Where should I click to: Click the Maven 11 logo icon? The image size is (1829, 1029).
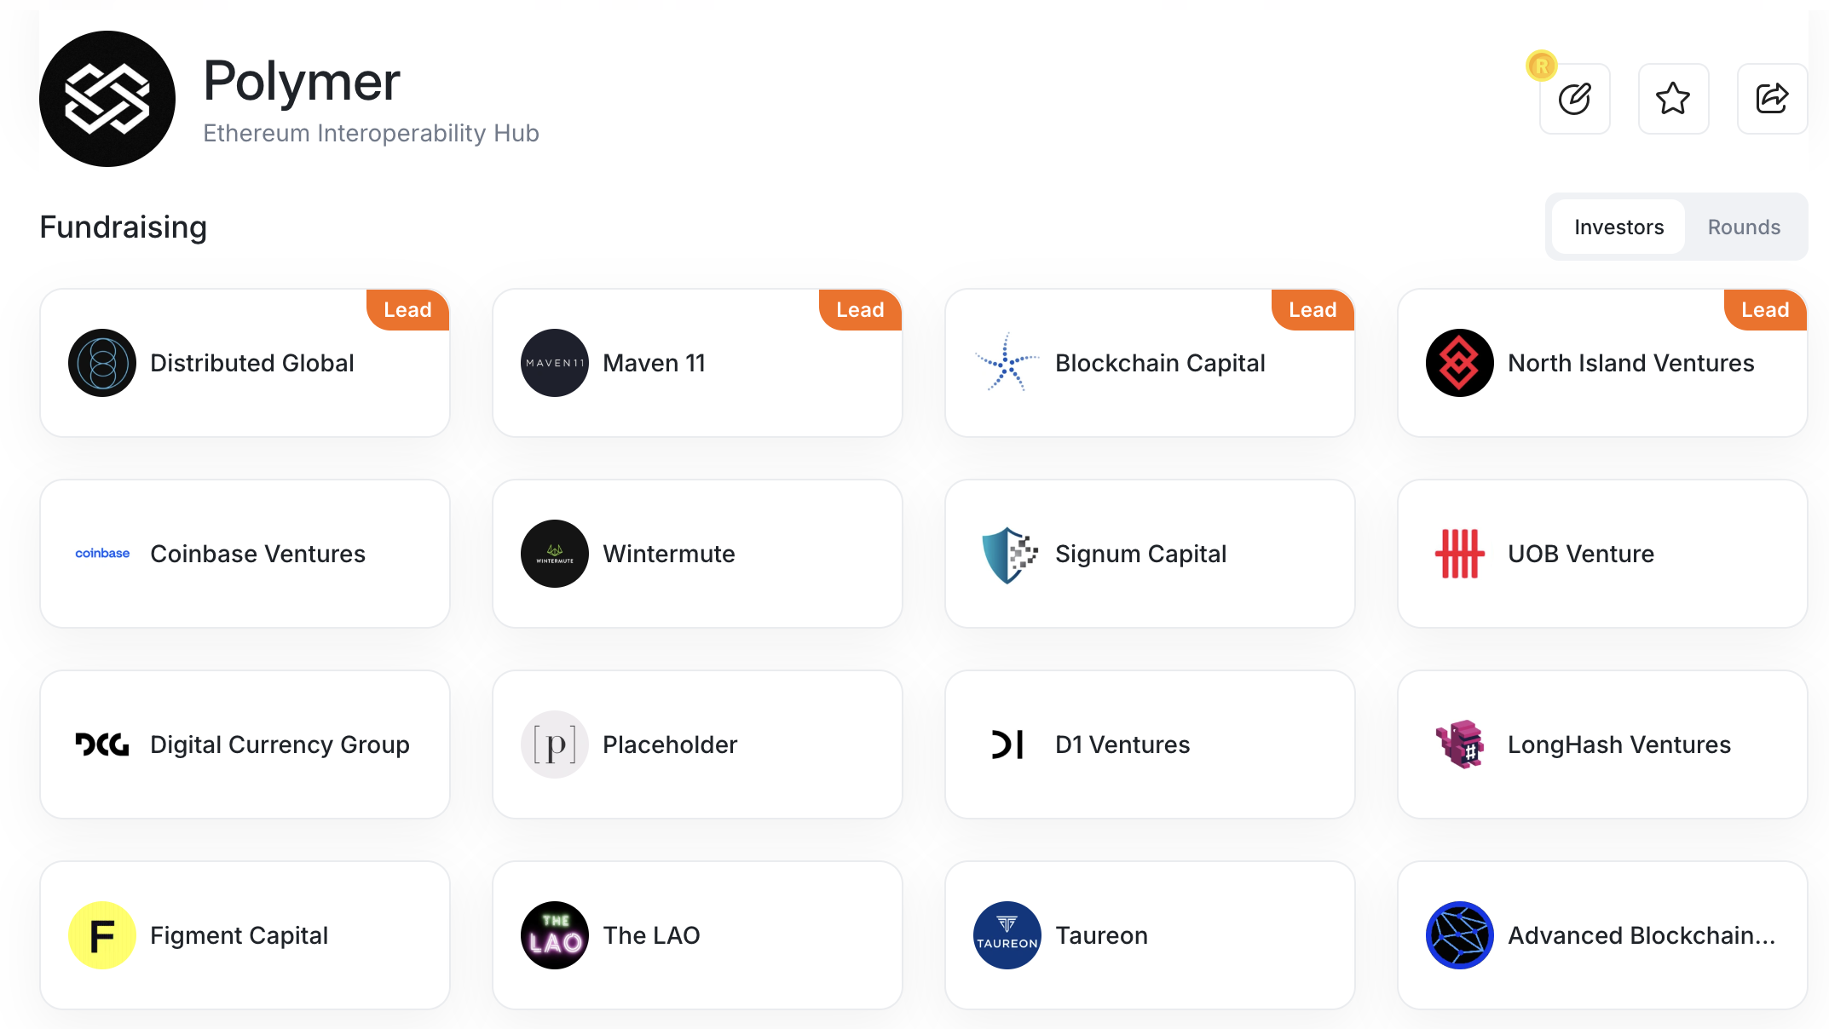(x=555, y=363)
